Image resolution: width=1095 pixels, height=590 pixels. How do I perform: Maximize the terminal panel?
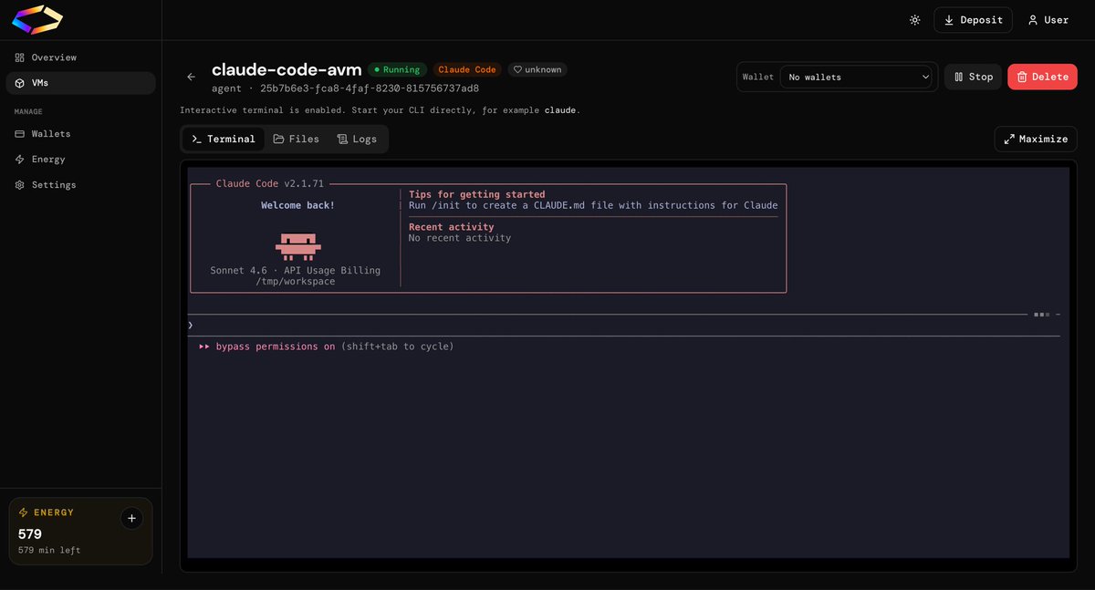point(1036,139)
